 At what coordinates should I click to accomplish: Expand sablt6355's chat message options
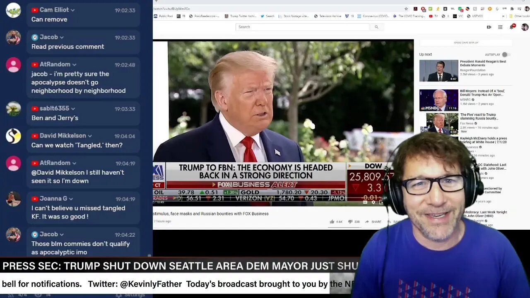point(73,108)
